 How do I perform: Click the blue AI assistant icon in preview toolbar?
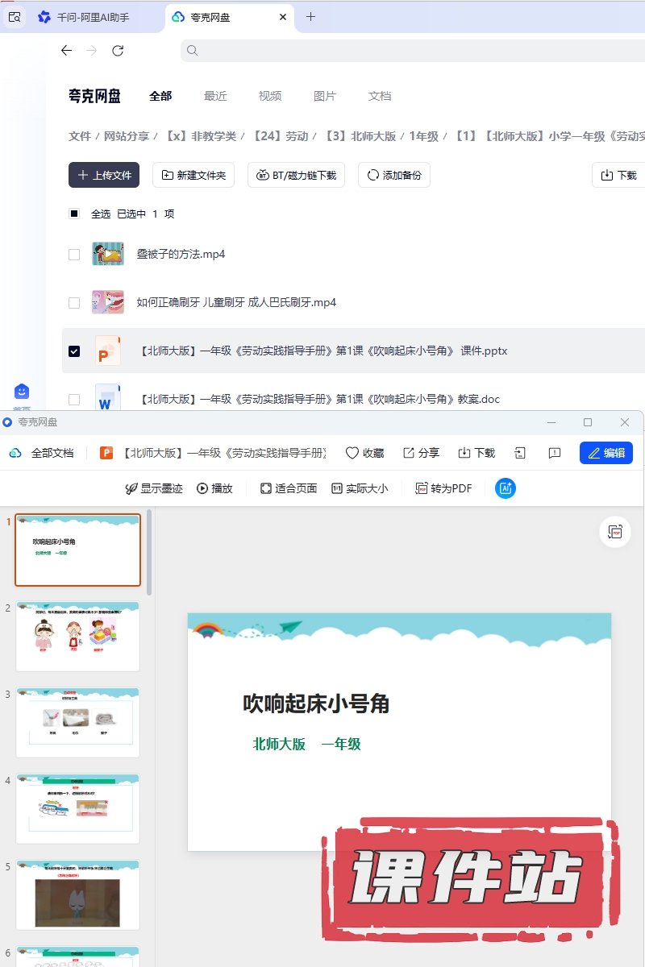tap(506, 488)
